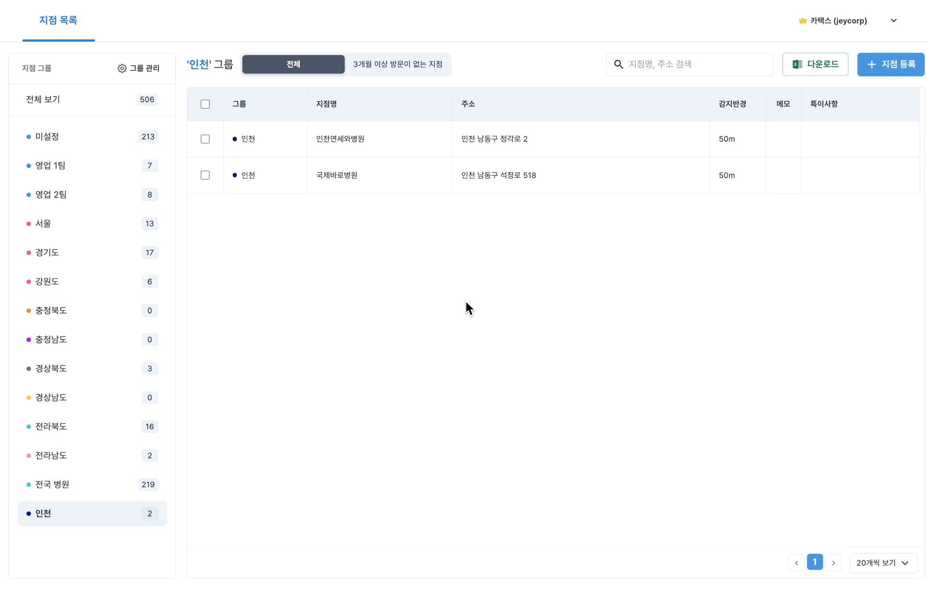The image size is (927, 591).
Task: Select the 전체 filter tab
Action: 293,64
